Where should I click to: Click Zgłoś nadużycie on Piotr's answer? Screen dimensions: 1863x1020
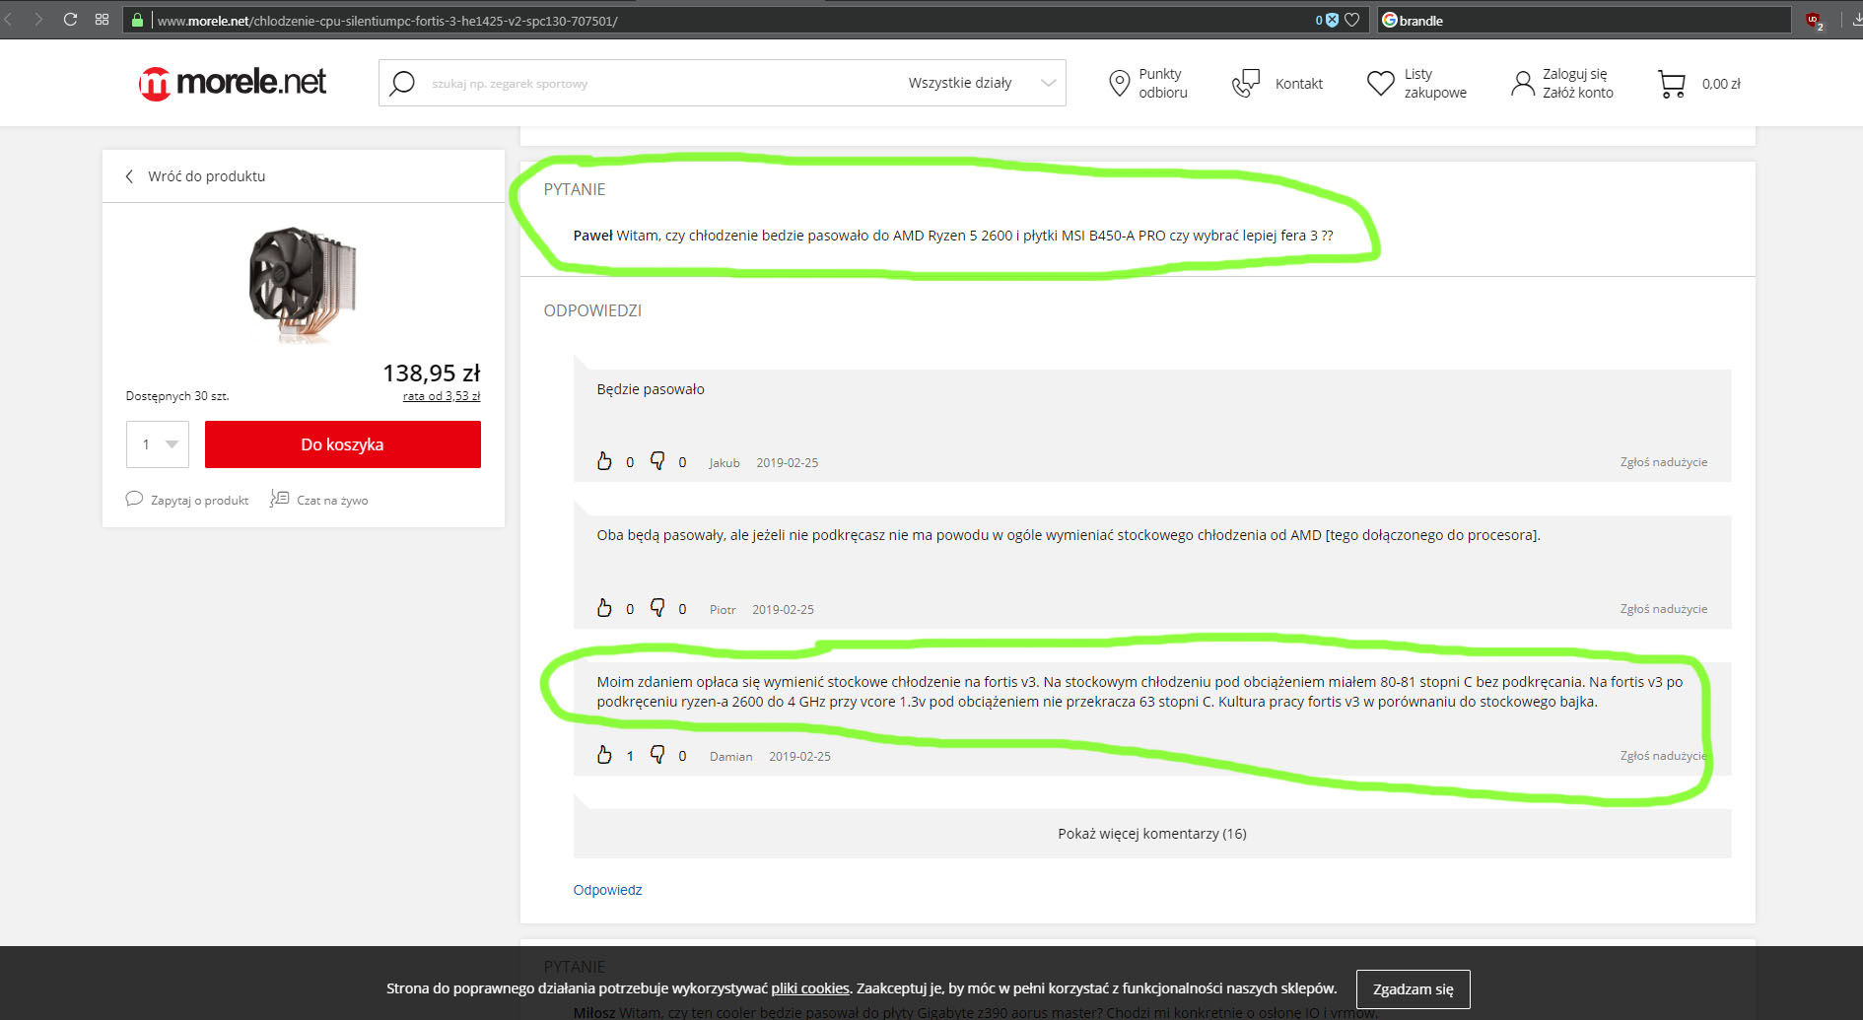coord(1664,609)
